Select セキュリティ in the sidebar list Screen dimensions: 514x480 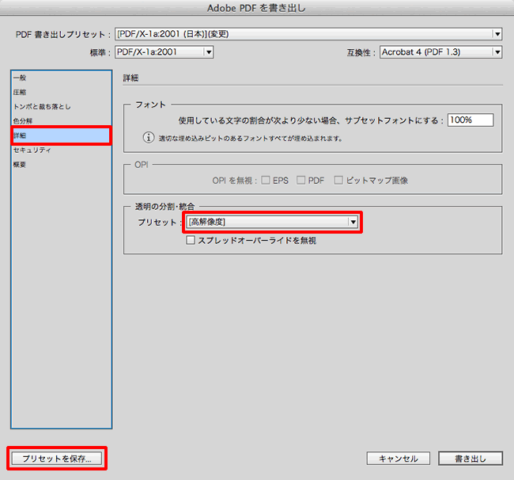tap(62, 150)
